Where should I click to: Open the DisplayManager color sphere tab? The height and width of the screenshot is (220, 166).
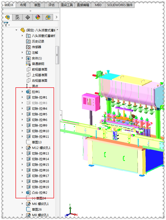38,17
